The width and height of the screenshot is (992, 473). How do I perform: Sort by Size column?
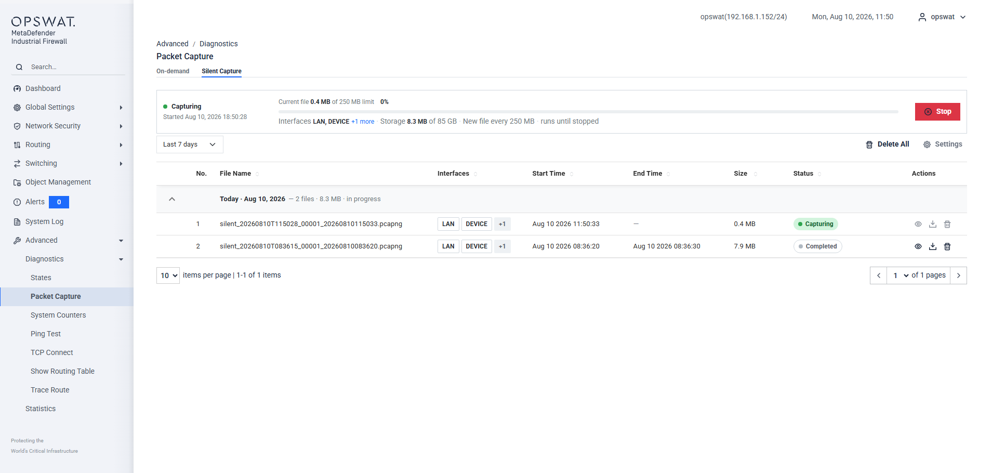coord(755,174)
